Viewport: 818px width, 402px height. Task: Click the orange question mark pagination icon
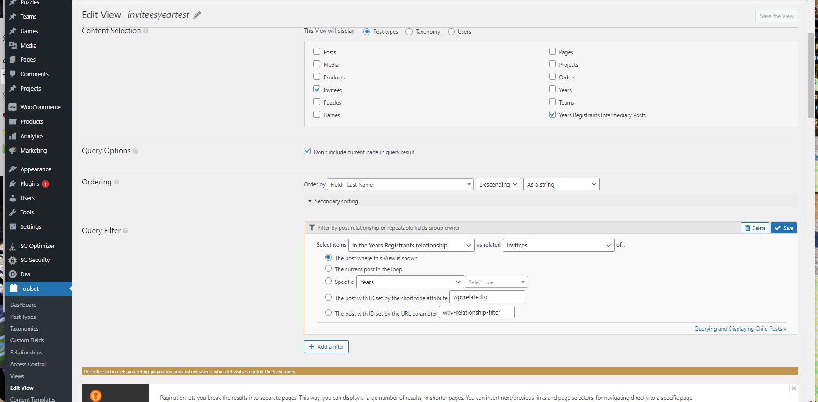coord(95,395)
